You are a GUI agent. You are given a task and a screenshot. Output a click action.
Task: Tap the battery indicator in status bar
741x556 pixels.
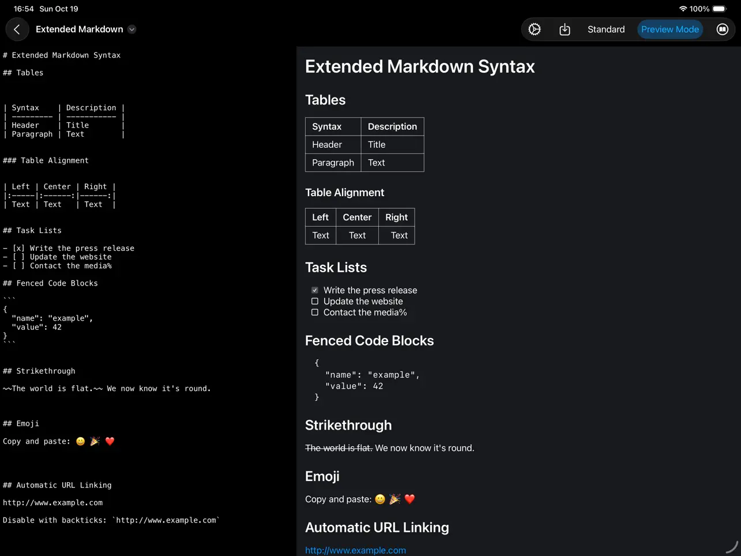[719, 9]
